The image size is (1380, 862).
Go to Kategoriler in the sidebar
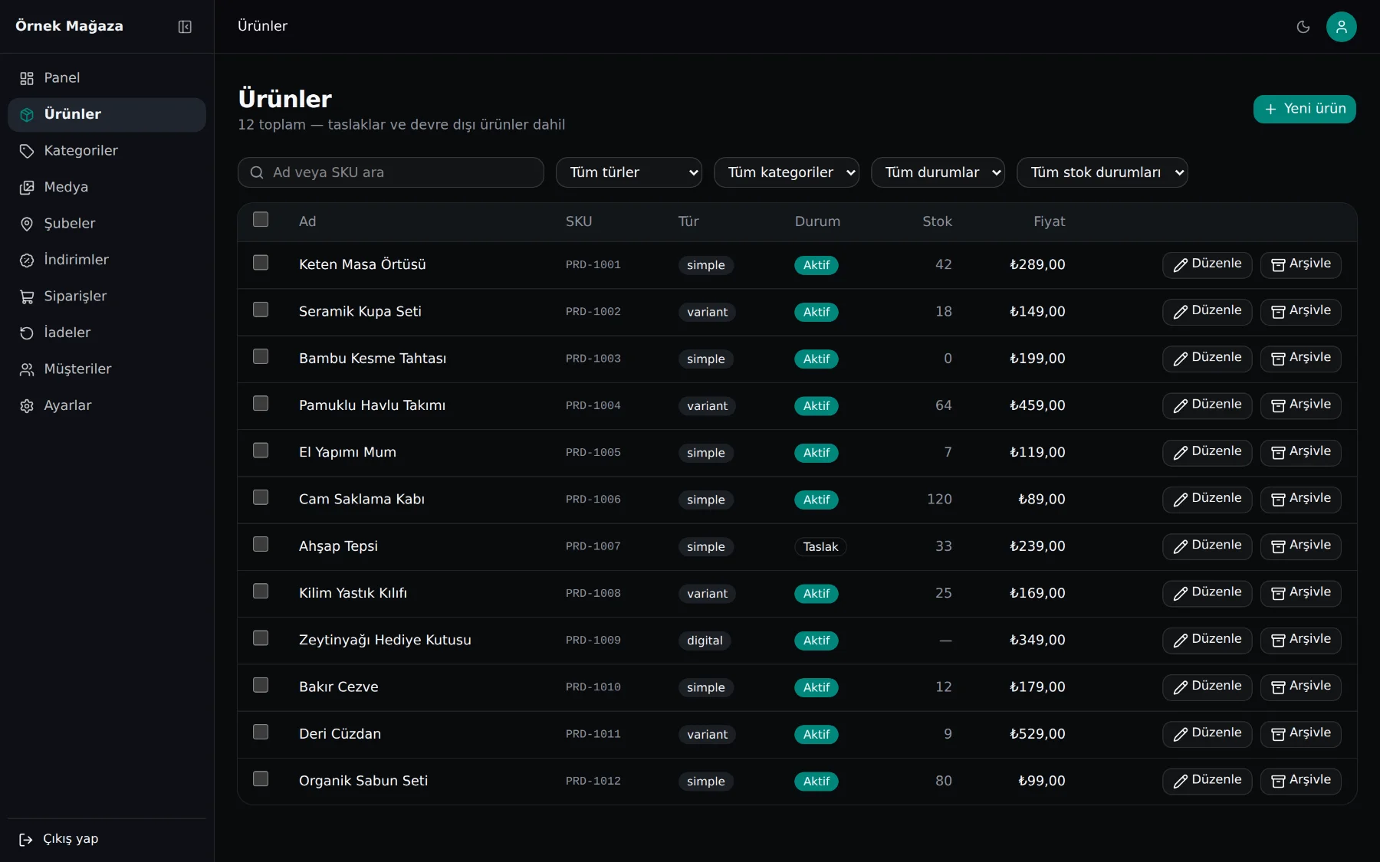point(107,151)
